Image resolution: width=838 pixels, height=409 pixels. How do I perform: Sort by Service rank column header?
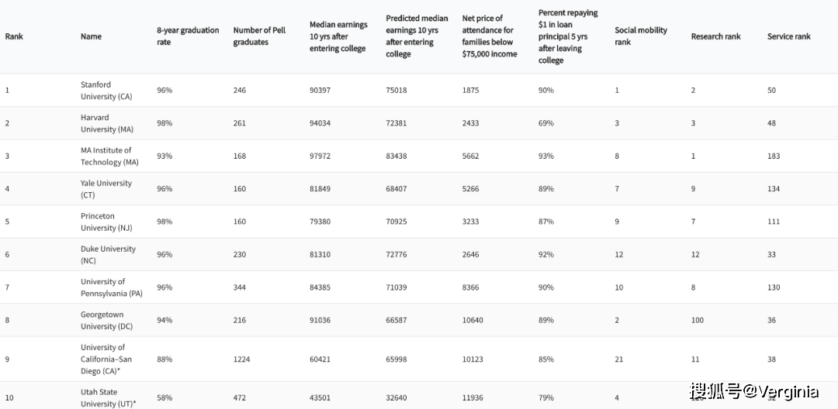tap(788, 36)
